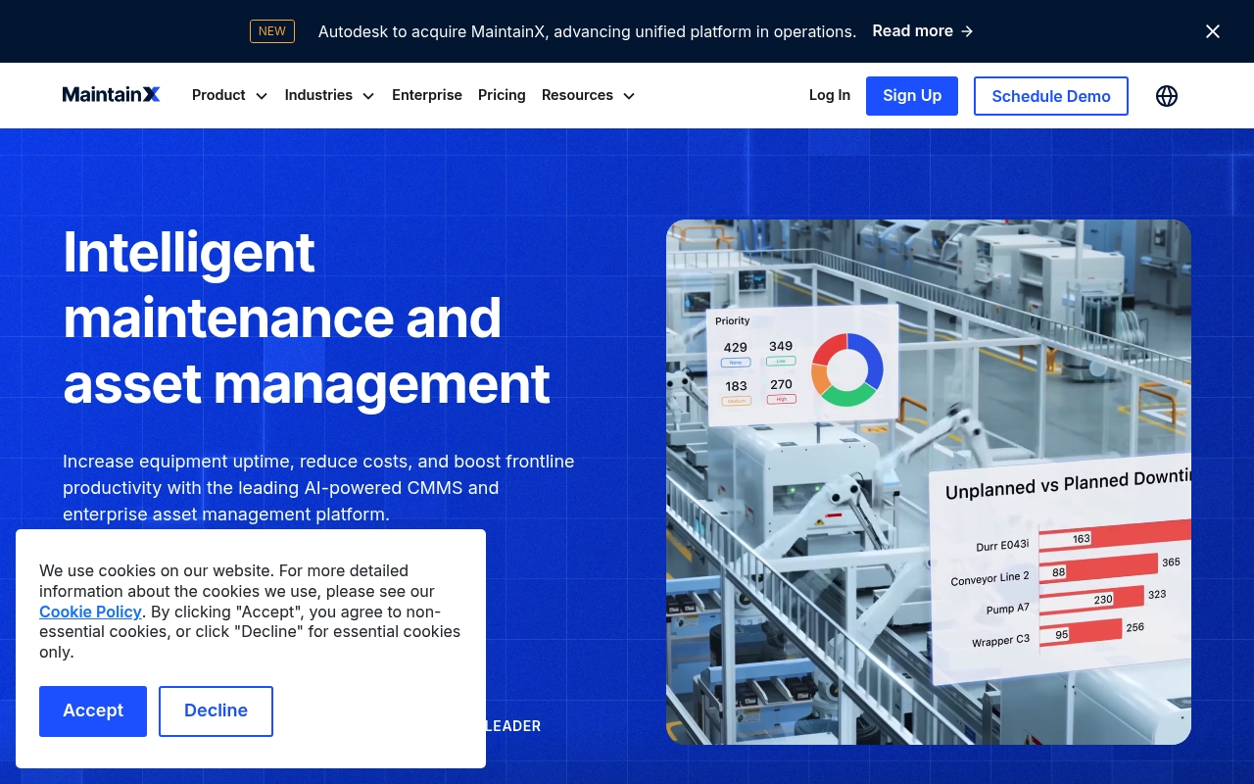Click the factory hero image
Screen dimensions: 1254x784
(x=929, y=481)
